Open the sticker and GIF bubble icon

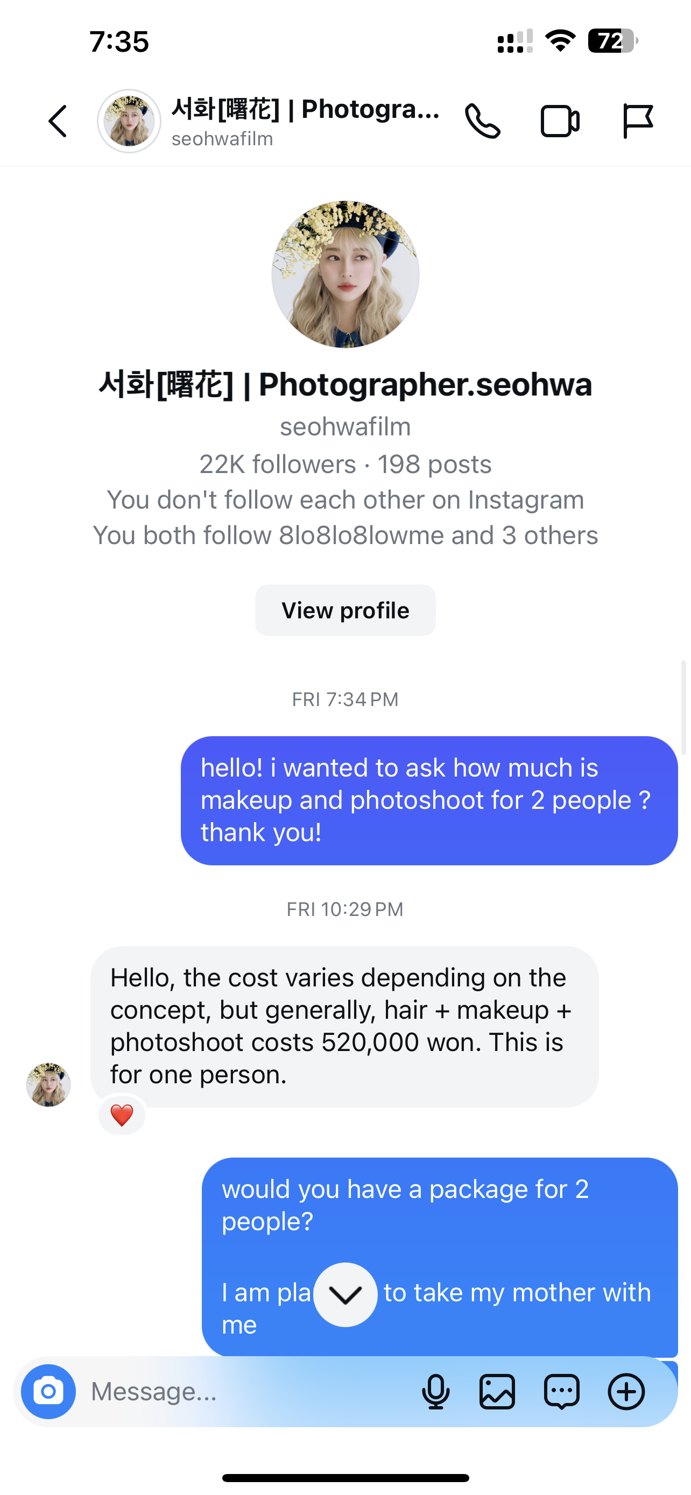[x=562, y=1391]
